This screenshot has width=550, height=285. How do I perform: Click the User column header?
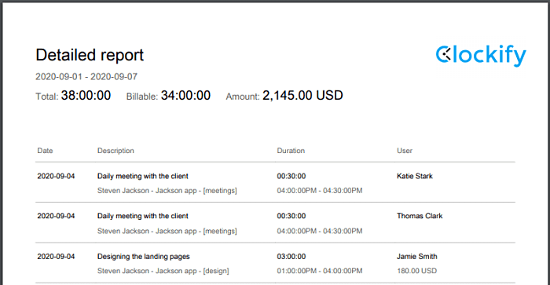[x=405, y=151]
